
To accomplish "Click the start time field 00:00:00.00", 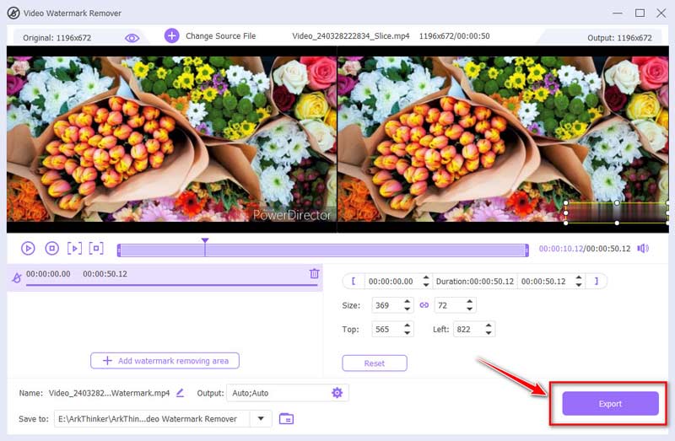I will tap(391, 282).
